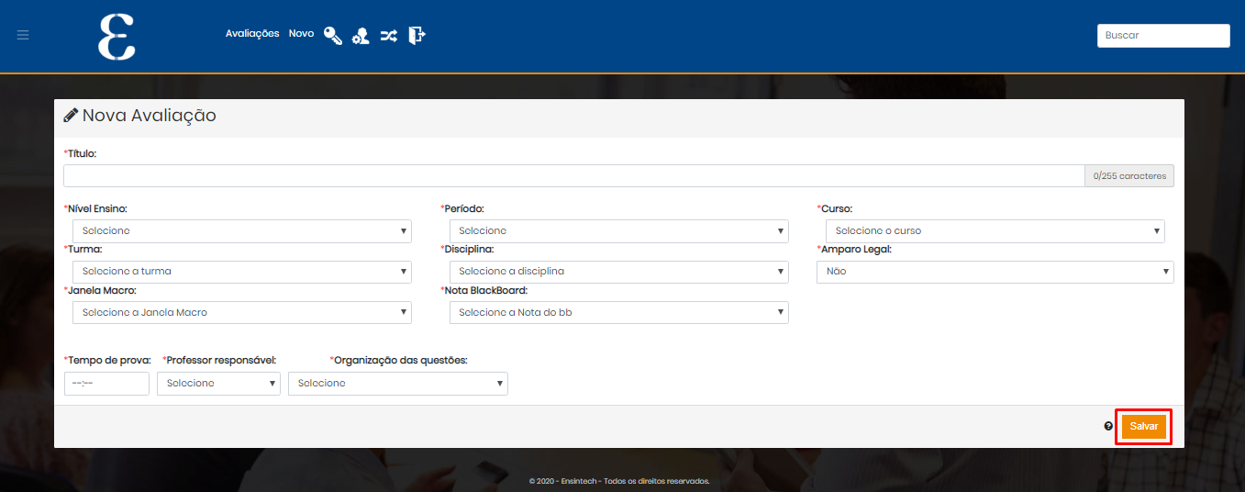Open the Turma dropdown
Screen dimensions: 1245x492
point(242,272)
